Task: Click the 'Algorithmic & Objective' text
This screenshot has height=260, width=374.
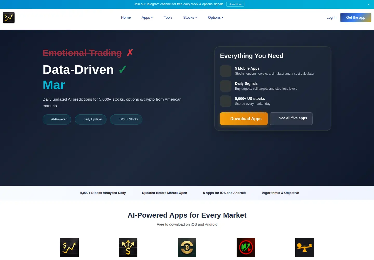Action: (x=280, y=193)
